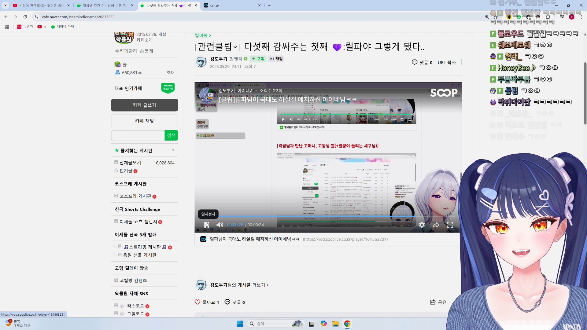Image resolution: width=587 pixels, height=330 pixels.
Task: Click the cafe search input field
Action: click(138, 135)
